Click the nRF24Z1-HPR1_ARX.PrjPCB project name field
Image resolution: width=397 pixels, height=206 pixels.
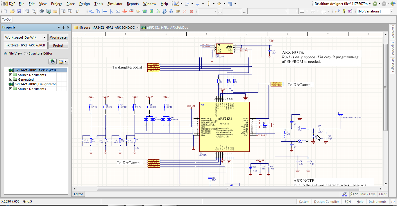tap(26, 46)
